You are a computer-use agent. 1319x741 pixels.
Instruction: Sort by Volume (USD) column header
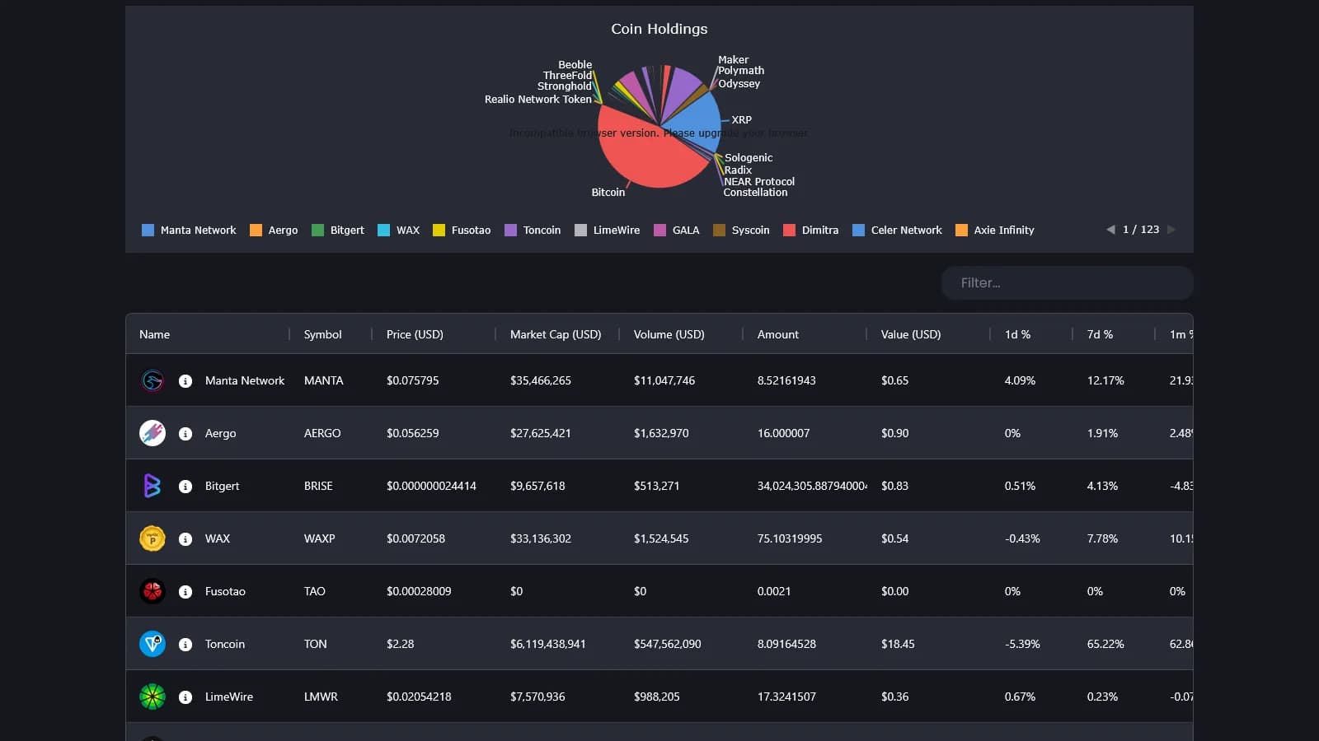[669, 334]
